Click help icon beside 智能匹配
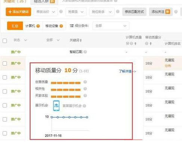This screenshot has width=182, height=142. point(85,52)
